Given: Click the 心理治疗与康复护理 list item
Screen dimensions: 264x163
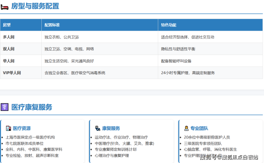Looking at the screenshot, I should (x=112, y=156).
